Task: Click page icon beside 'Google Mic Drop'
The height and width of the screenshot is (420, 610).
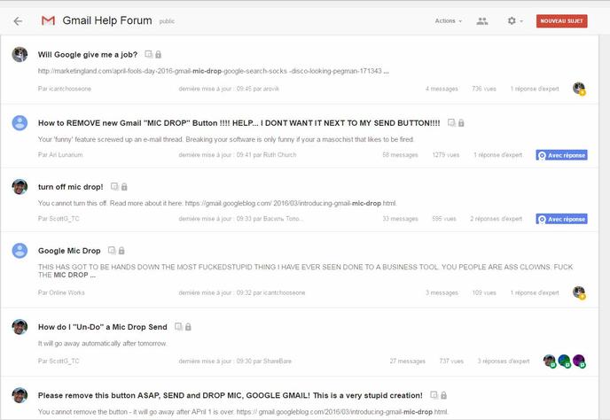Action: (112, 251)
